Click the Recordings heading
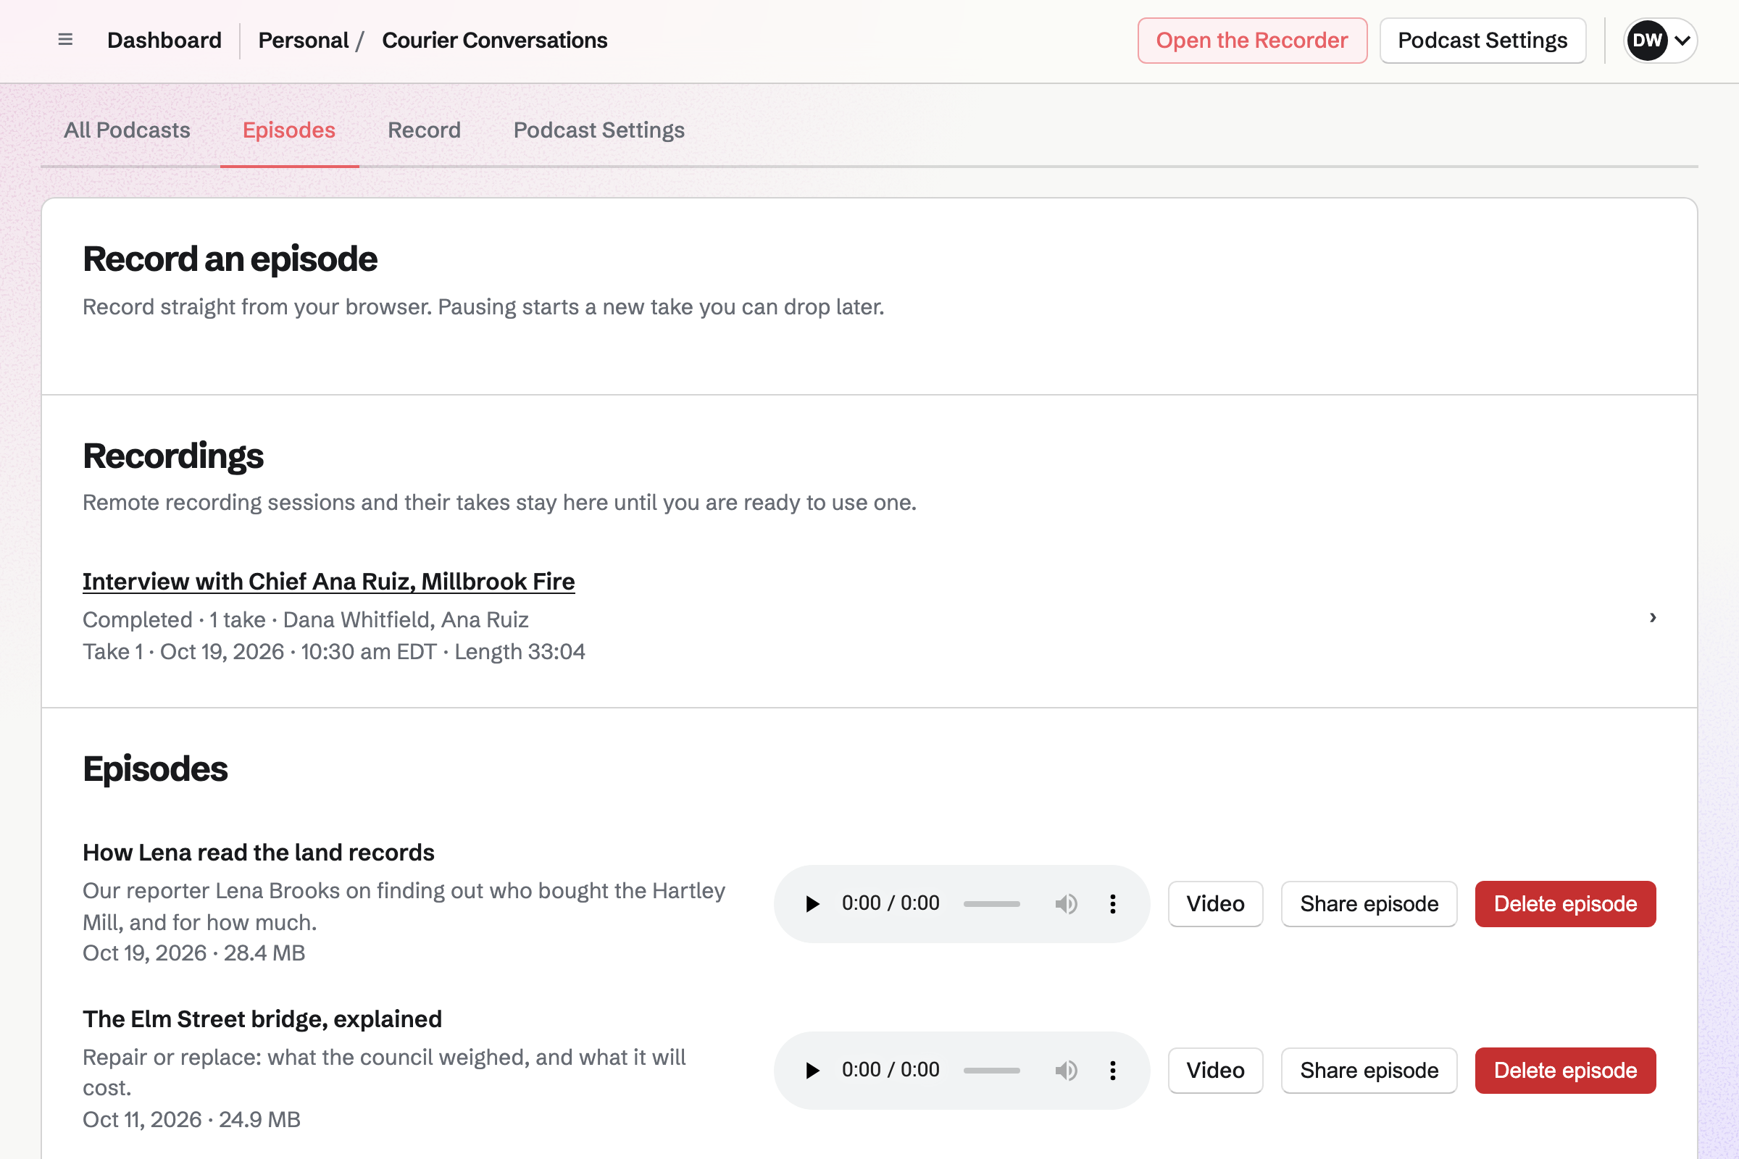 pos(173,456)
